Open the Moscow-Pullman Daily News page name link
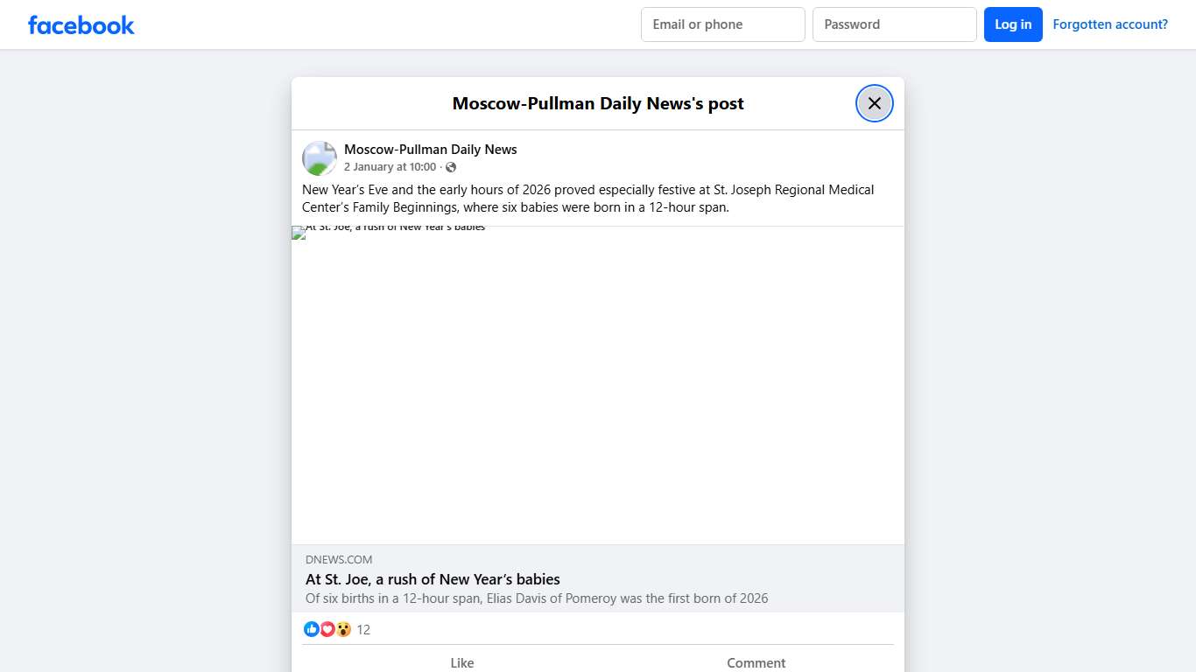Viewport: 1196px width, 672px height. point(430,150)
